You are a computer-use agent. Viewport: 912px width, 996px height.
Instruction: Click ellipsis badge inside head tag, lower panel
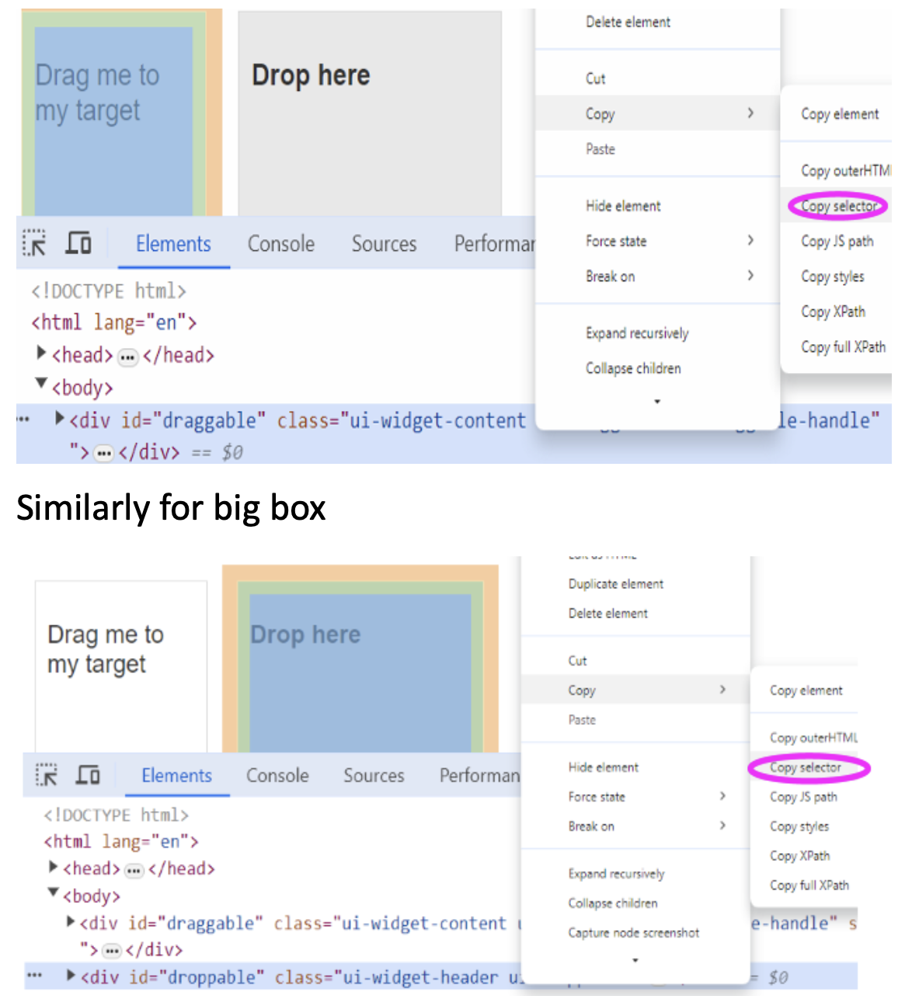[x=134, y=870]
